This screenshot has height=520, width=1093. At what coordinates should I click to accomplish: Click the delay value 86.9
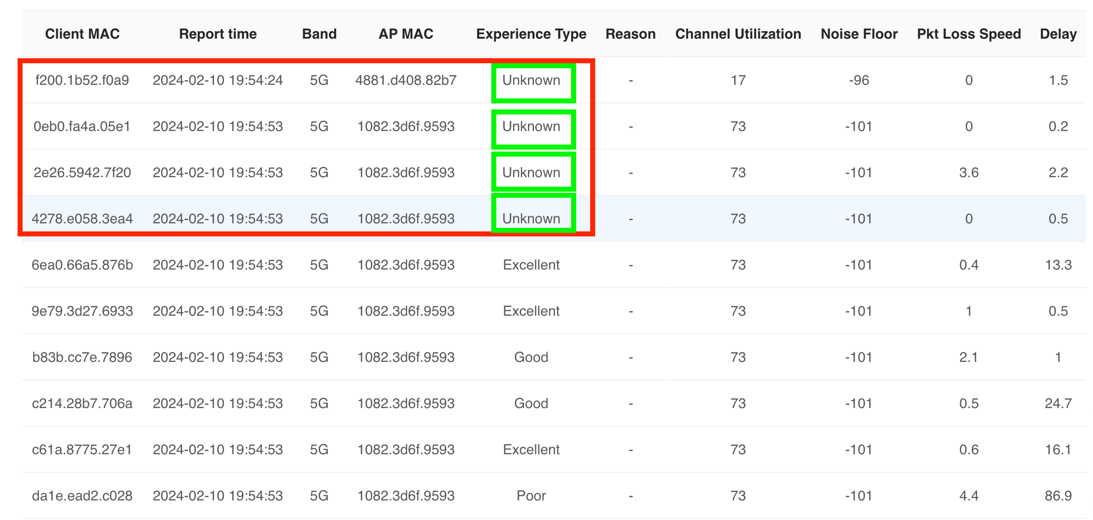tap(1058, 496)
